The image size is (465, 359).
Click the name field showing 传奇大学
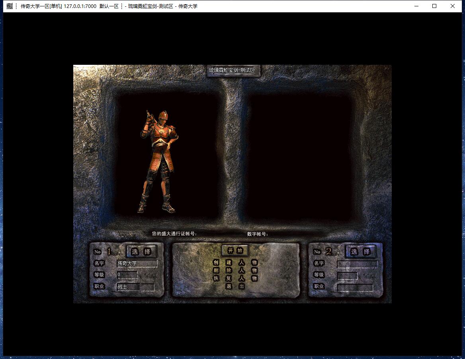(x=137, y=263)
